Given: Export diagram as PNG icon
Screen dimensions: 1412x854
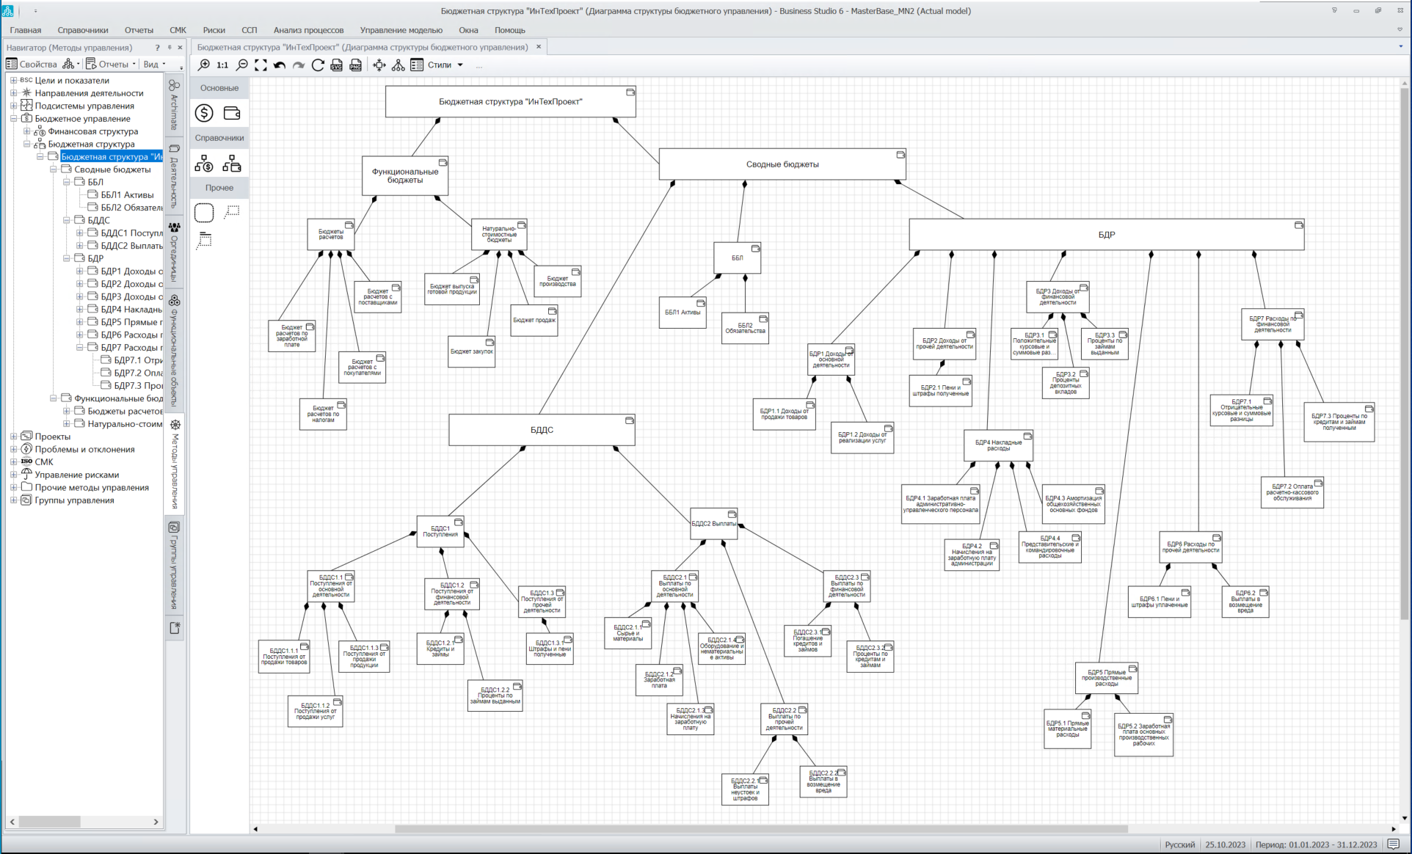Looking at the screenshot, I should pos(355,65).
